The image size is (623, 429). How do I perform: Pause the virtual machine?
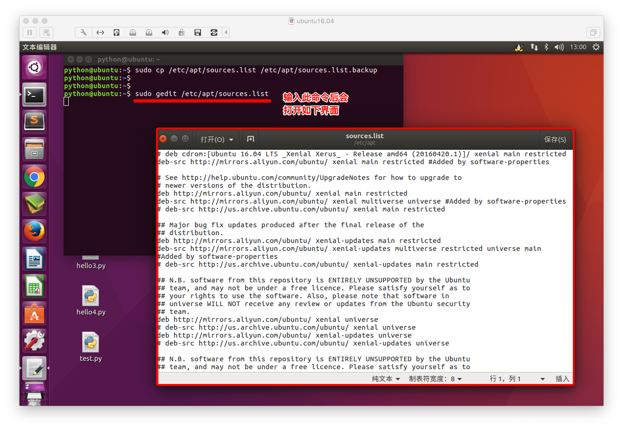pos(30,32)
